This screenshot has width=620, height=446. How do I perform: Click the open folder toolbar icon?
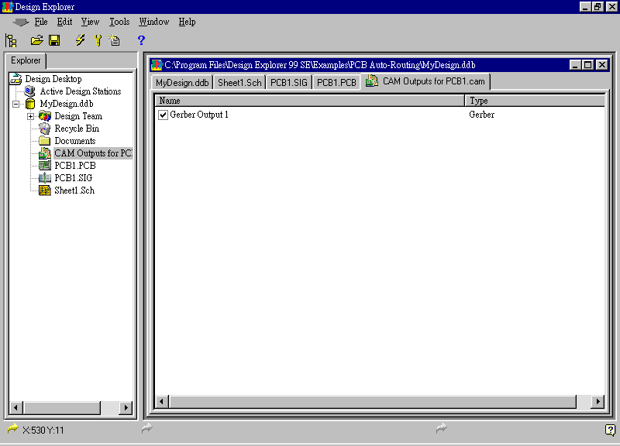click(x=36, y=40)
